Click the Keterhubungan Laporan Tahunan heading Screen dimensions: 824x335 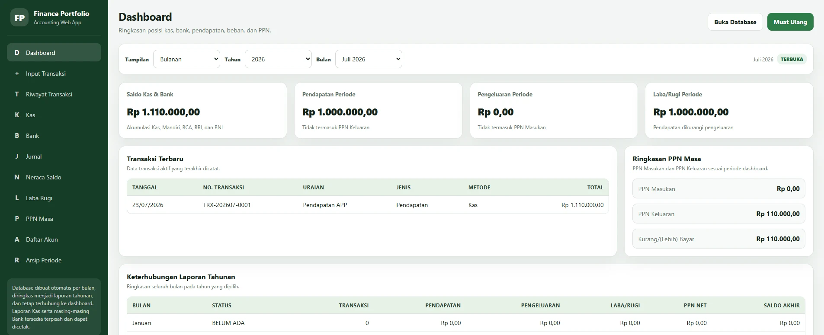(x=181, y=277)
